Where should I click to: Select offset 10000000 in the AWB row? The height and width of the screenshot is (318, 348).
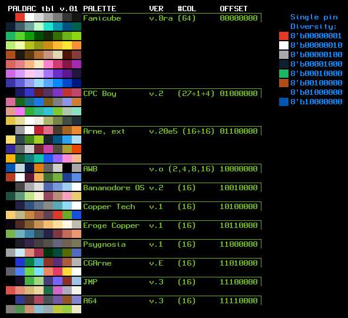click(239, 169)
